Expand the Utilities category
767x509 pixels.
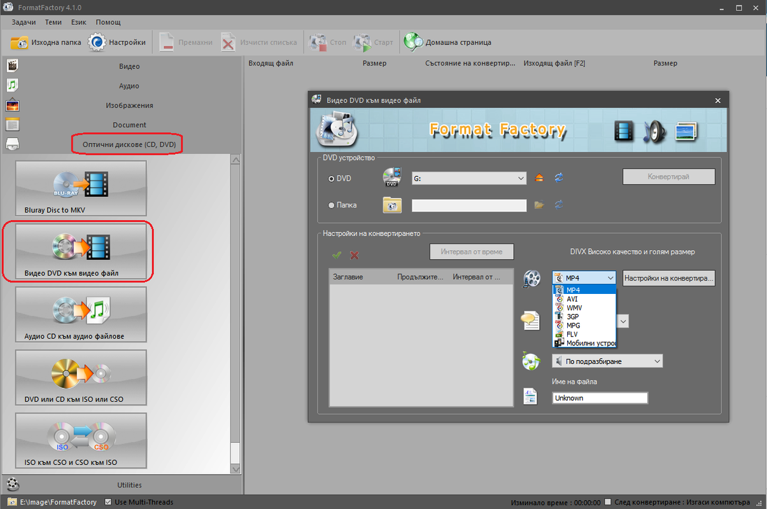129,485
